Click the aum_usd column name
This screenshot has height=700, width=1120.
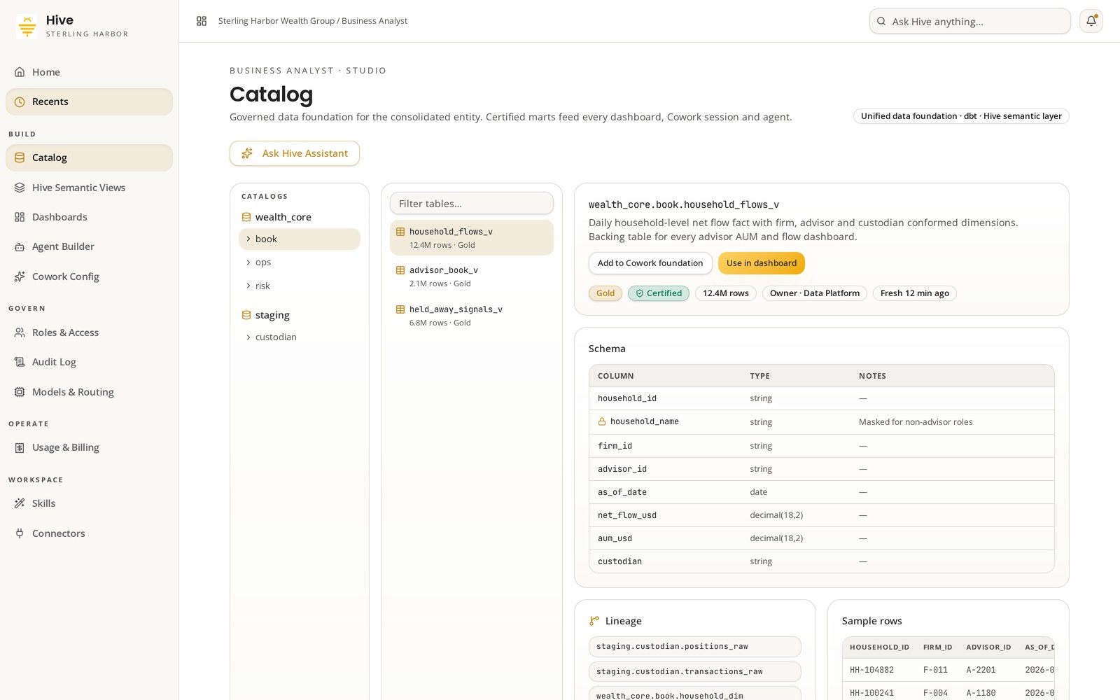(x=615, y=538)
